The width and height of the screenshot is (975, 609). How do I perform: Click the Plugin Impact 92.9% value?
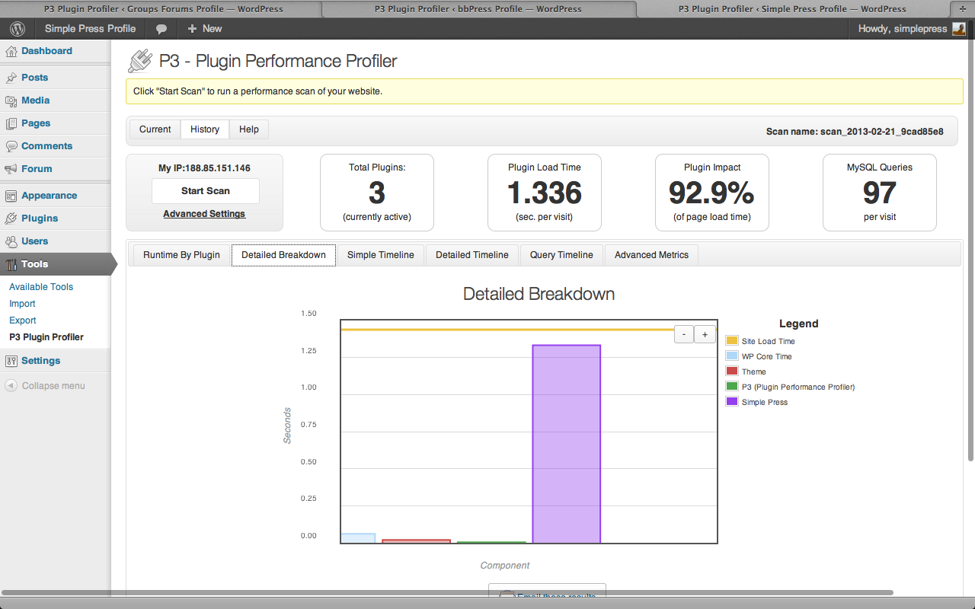(x=711, y=193)
